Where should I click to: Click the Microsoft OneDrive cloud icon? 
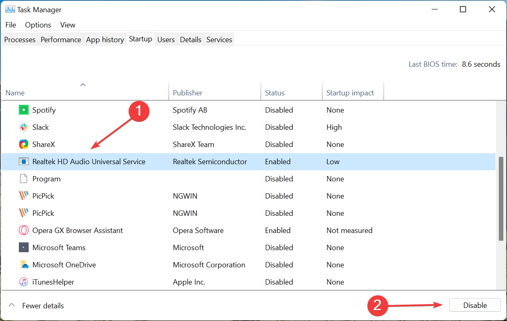(x=24, y=265)
